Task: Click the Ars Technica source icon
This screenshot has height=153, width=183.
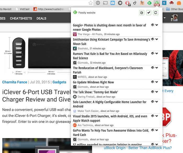Action: coord(75,125)
